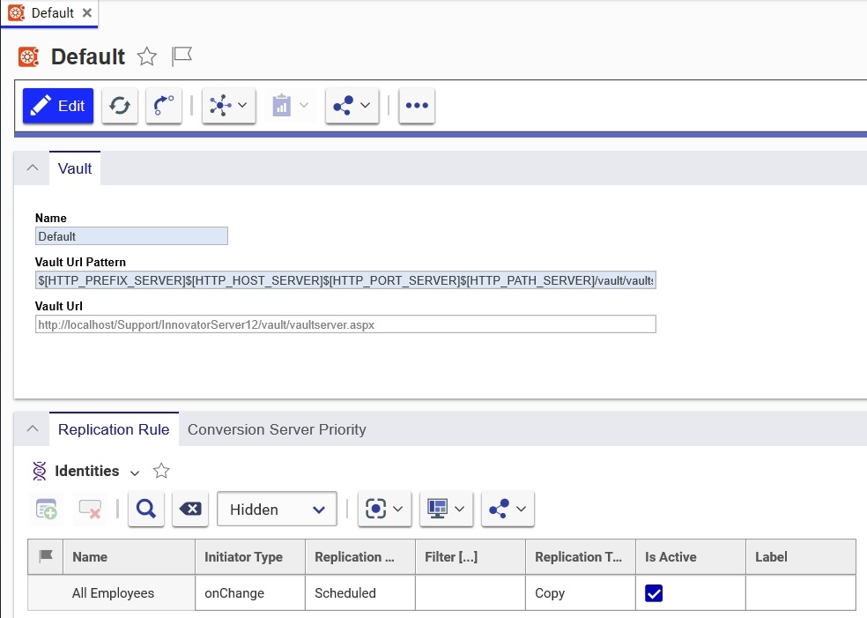
Task: Select the Vault tab
Action: click(x=75, y=168)
